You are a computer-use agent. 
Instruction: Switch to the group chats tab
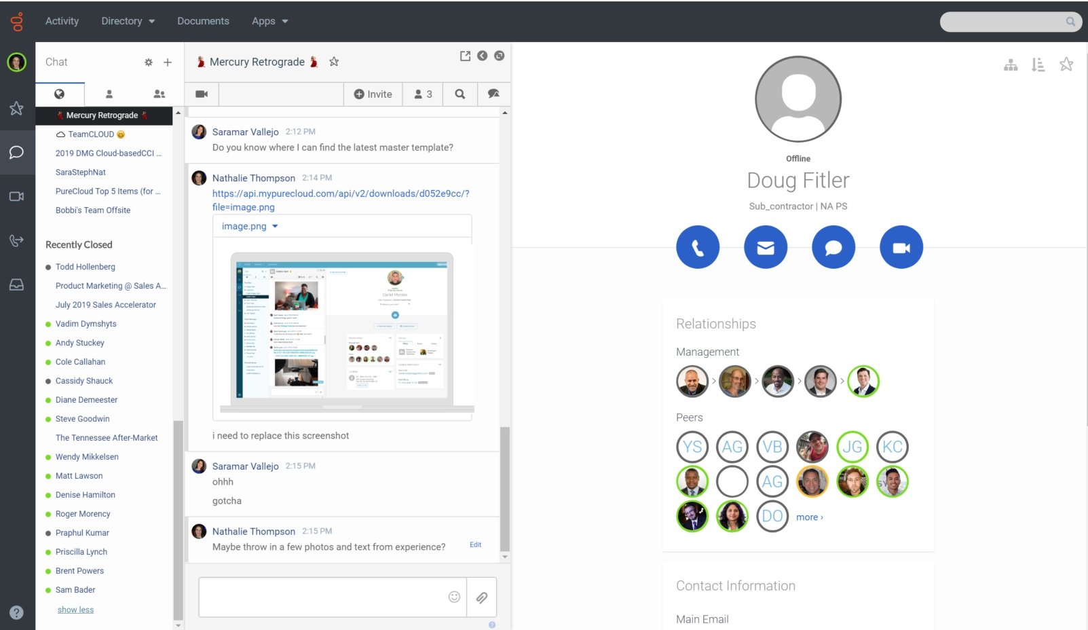[x=159, y=94]
